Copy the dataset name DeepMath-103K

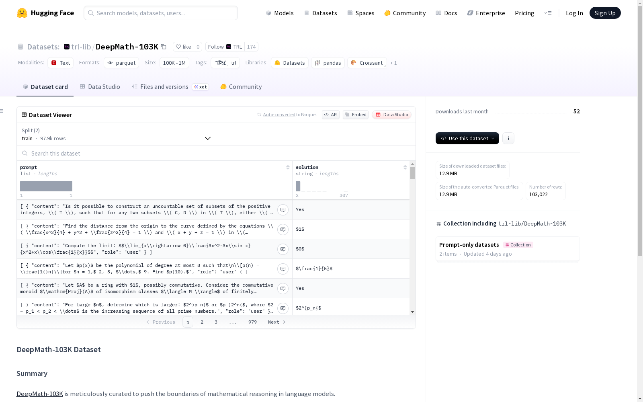click(x=164, y=47)
